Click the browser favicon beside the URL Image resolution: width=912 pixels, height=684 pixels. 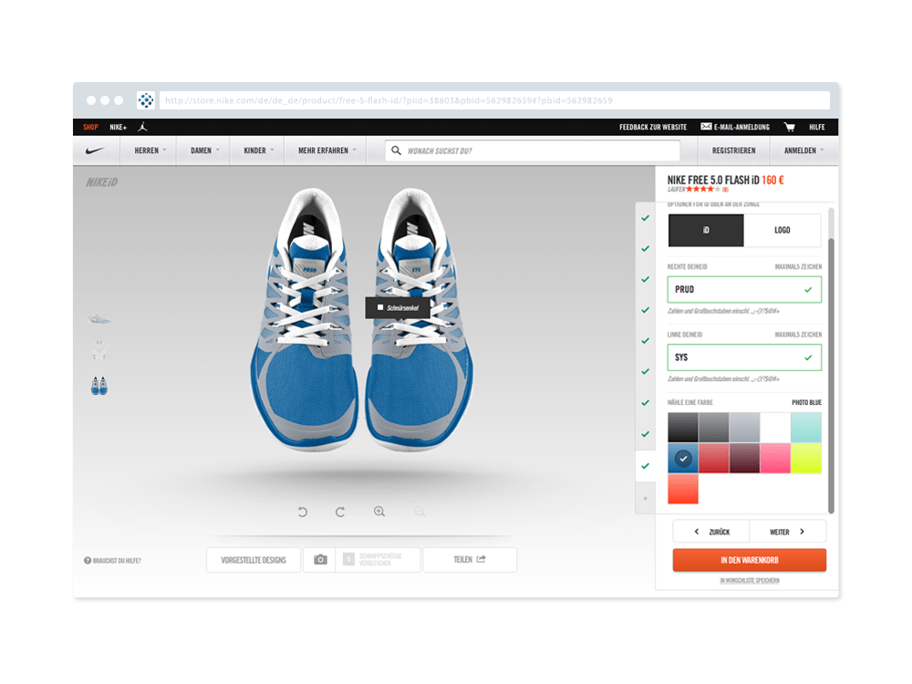[145, 100]
